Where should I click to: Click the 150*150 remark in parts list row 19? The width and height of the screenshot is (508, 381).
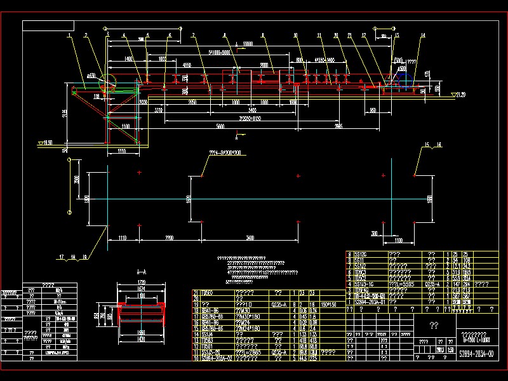tap(329, 305)
